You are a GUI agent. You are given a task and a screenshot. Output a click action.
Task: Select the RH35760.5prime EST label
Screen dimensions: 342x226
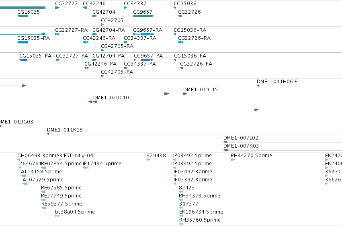point(200,220)
